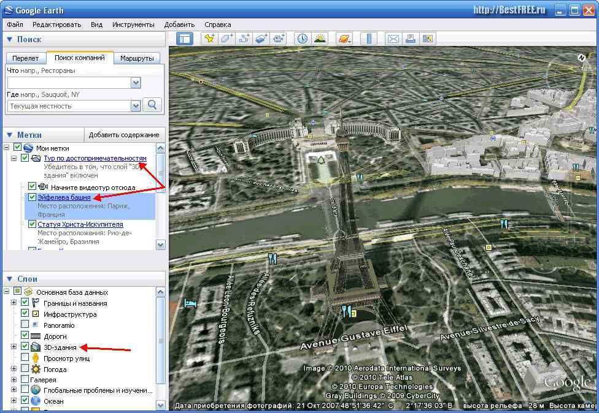This screenshot has height=413, width=599.
Task: Open the Добавить menu
Action: [x=180, y=25]
